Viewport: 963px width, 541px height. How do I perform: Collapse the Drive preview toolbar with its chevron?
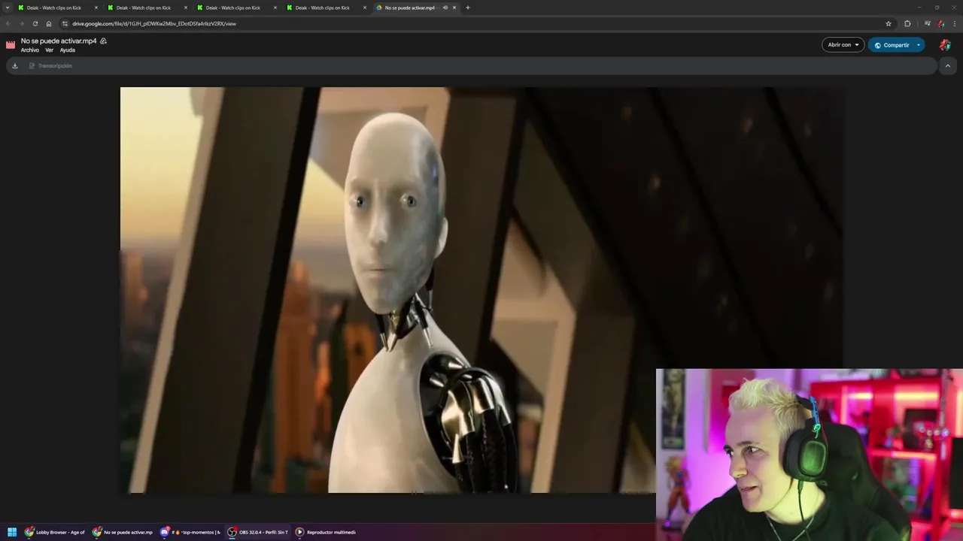tap(948, 66)
